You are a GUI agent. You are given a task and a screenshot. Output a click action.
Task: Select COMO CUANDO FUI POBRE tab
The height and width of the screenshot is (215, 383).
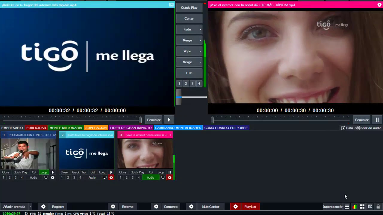point(226,128)
